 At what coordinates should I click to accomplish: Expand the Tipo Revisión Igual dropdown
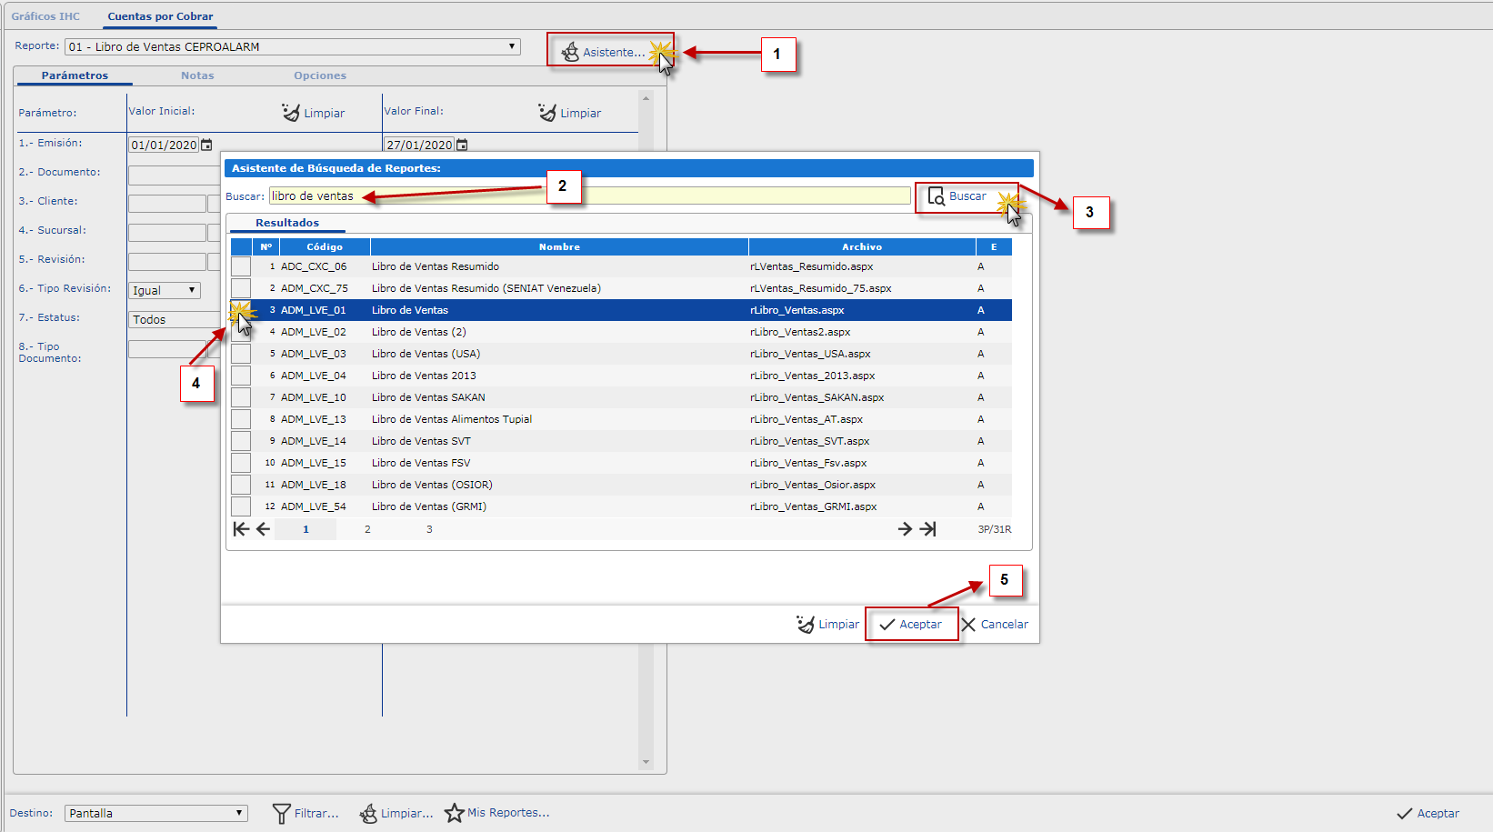coord(192,290)
